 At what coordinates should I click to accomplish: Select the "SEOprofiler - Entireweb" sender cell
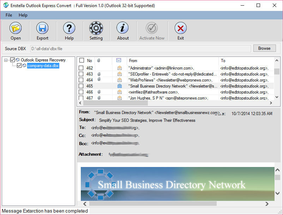[x=172, y=74]
